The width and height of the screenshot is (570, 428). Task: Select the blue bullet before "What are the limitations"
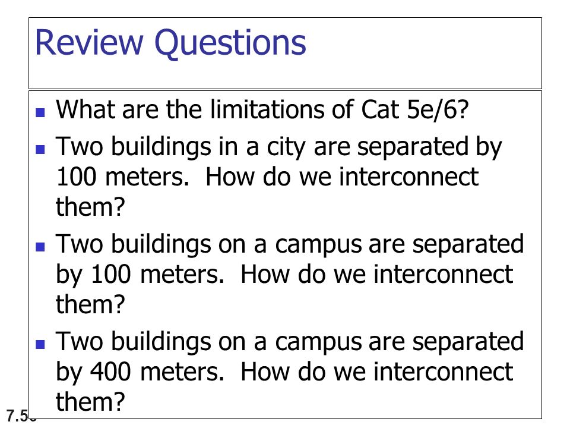click(40, 112)
